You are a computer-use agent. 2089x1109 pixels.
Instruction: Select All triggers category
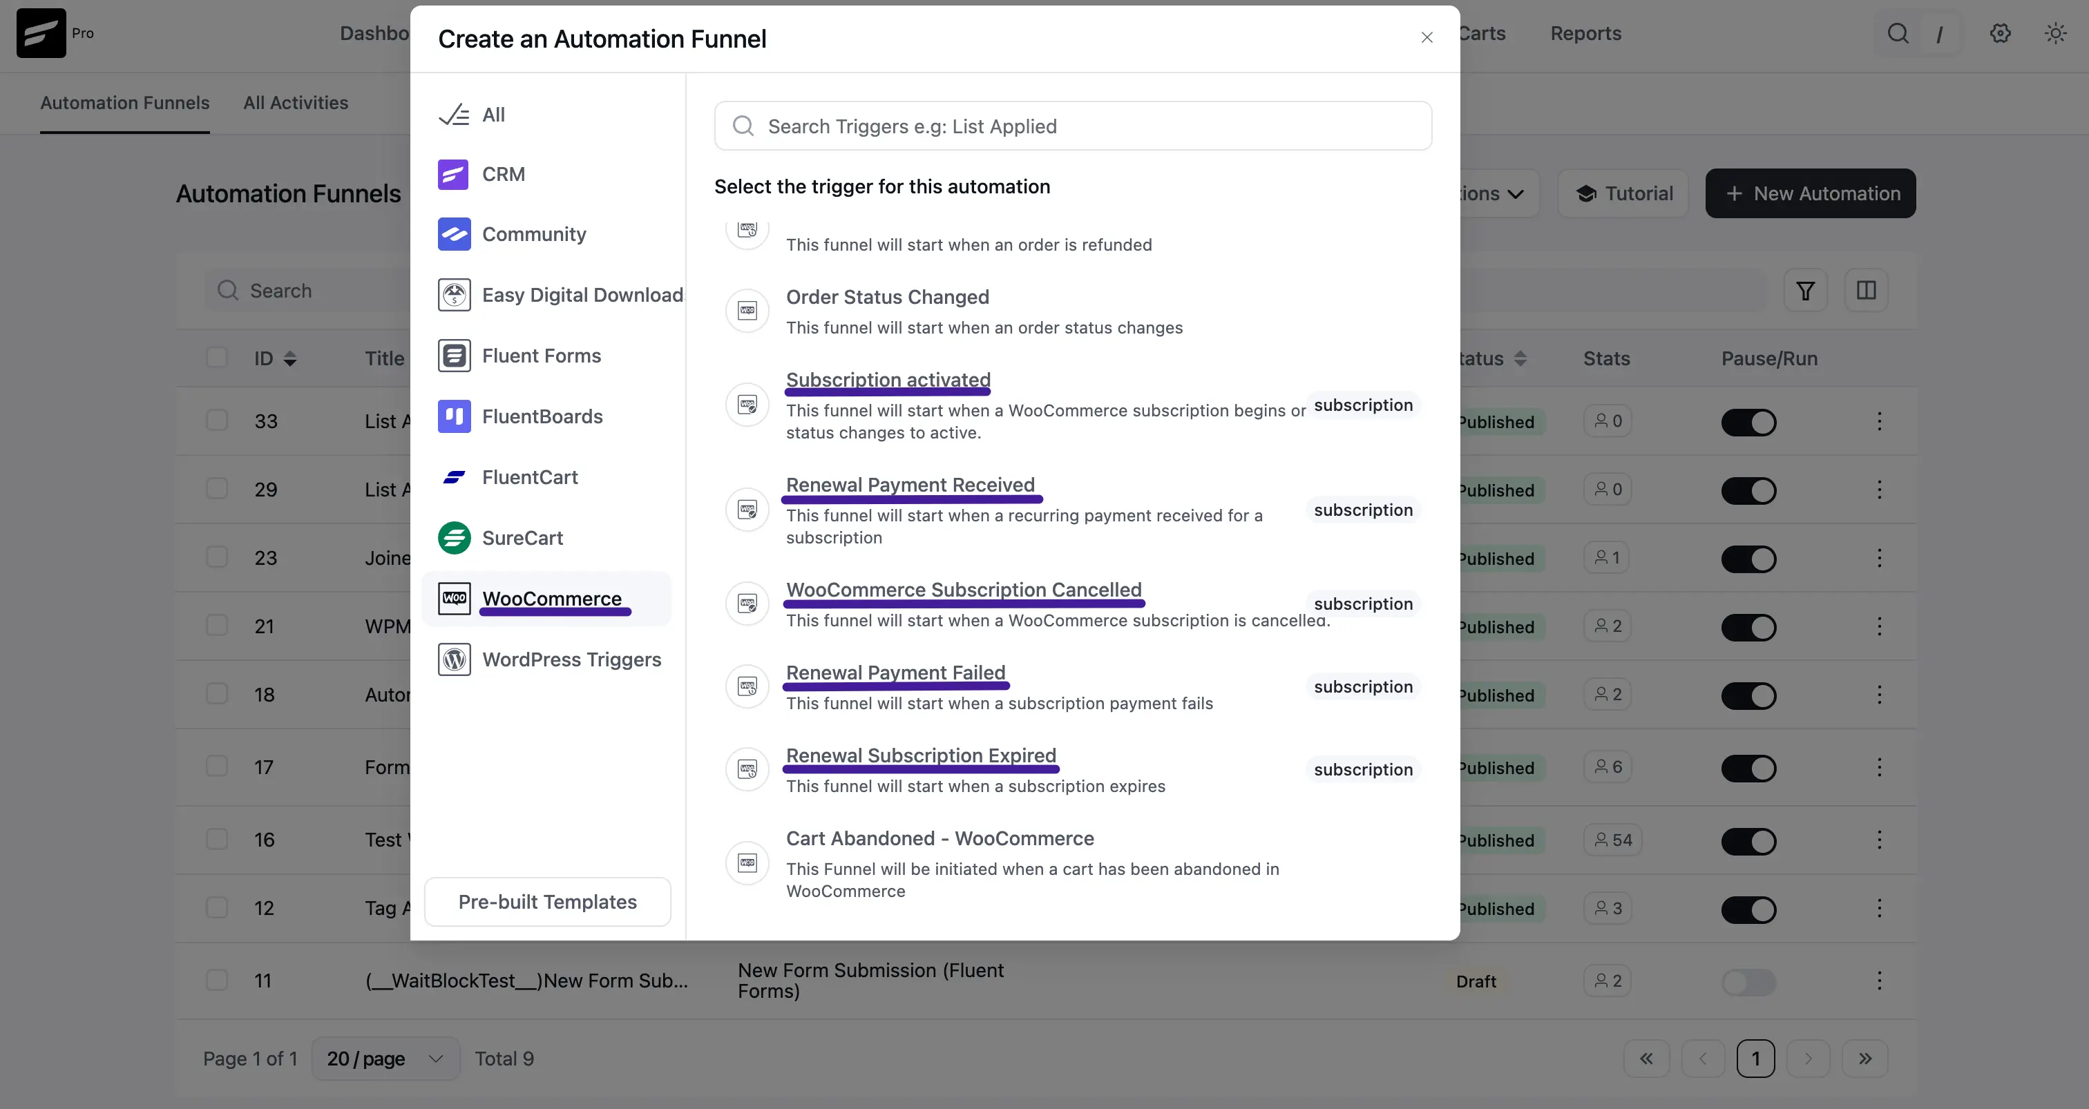[546, 115]
